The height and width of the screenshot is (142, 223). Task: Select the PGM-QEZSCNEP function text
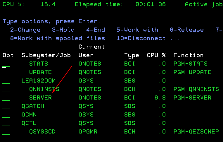tap(196, 132)
